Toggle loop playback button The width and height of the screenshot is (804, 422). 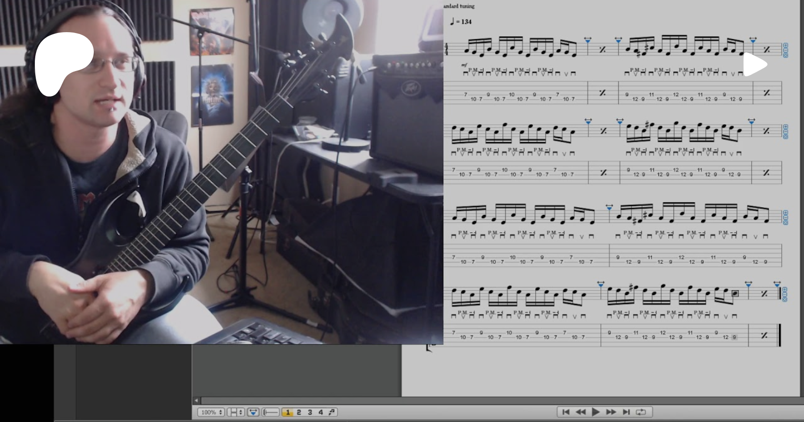tap(641, 412)
